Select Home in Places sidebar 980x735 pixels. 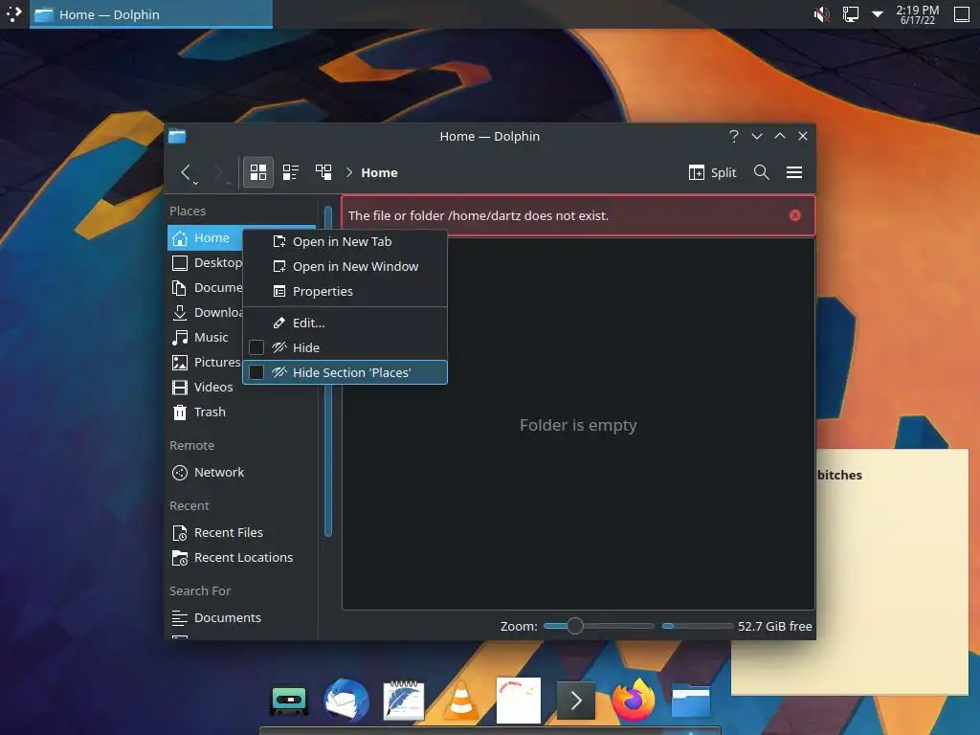[x=207, y=237]
